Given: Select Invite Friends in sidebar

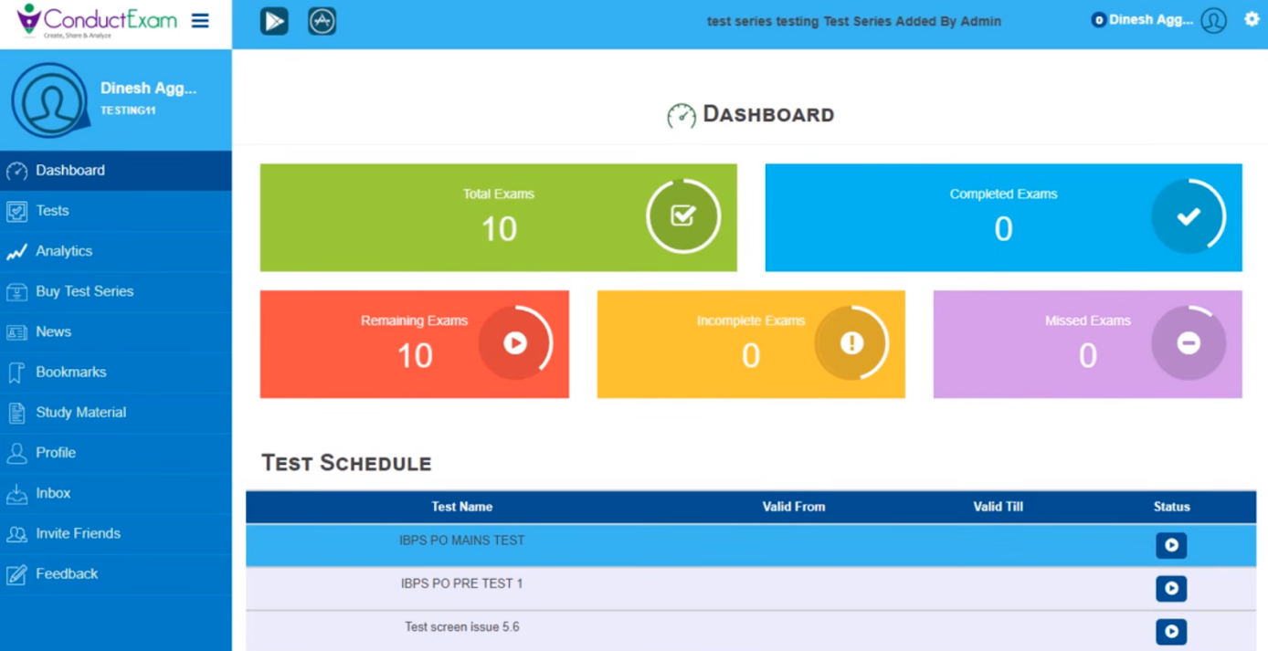Looking at the screenshot, I should (78, 533).
